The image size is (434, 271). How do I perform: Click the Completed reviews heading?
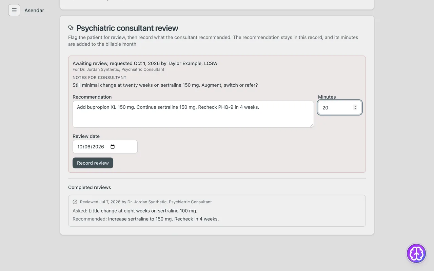tap(90, 187)
